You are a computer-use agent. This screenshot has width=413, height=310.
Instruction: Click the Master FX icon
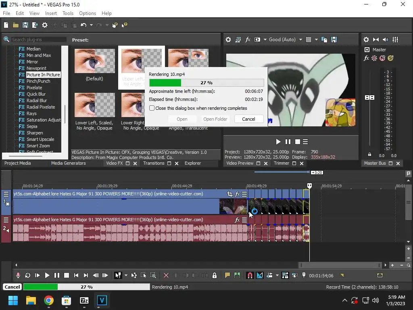click(366, 58)
